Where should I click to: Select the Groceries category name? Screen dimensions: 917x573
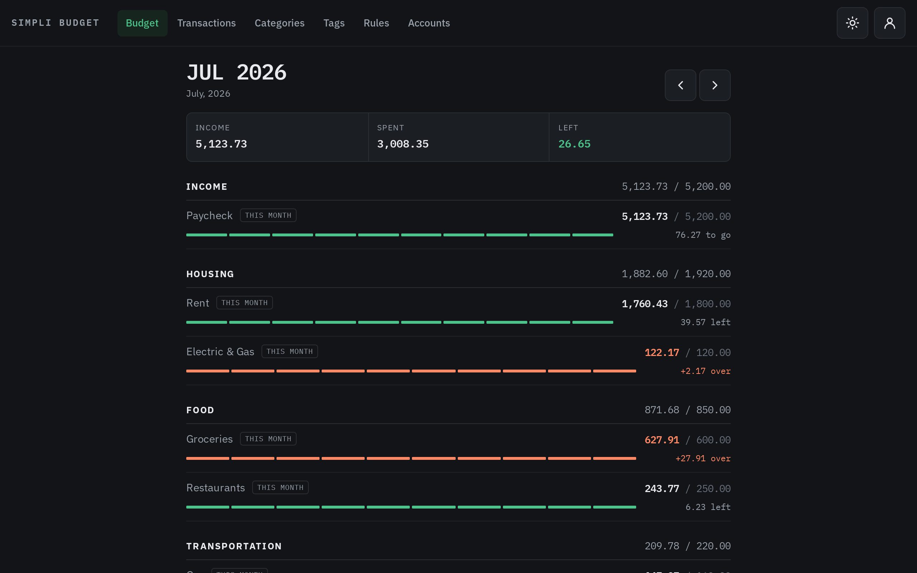click(209, 439)
